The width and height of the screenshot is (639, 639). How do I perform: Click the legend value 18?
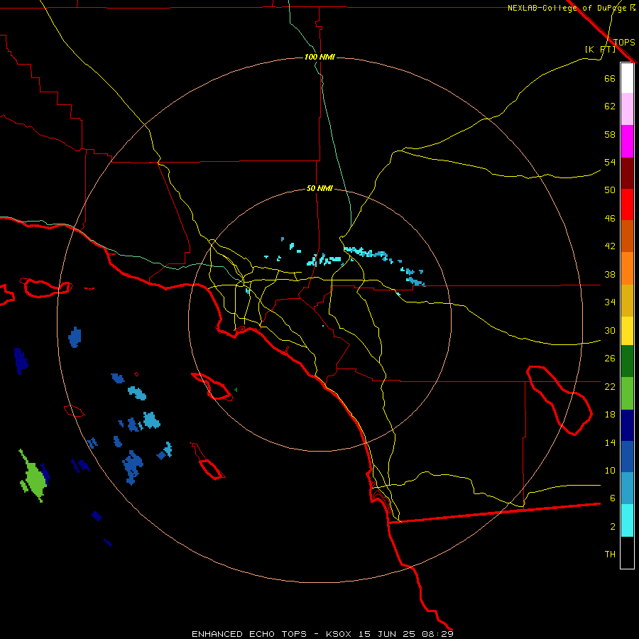click(x=610, y=415)
